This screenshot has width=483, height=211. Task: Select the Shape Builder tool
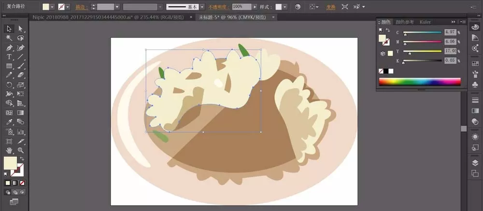[9, 103]
